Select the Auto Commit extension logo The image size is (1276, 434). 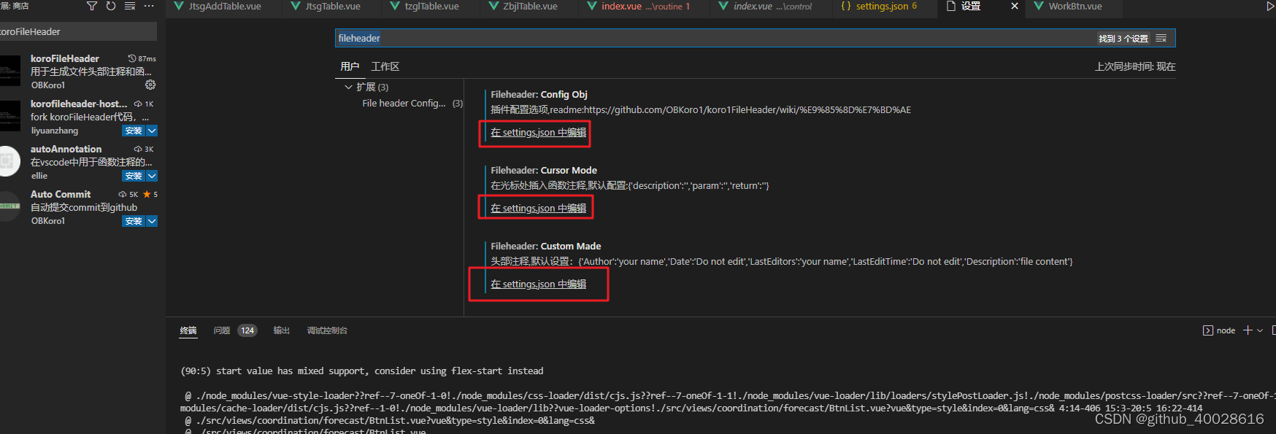[9, 206]
